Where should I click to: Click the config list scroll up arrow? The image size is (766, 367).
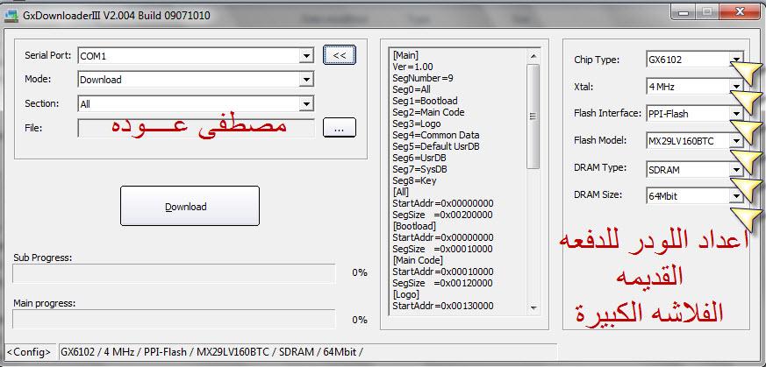(x=533, y=56)
